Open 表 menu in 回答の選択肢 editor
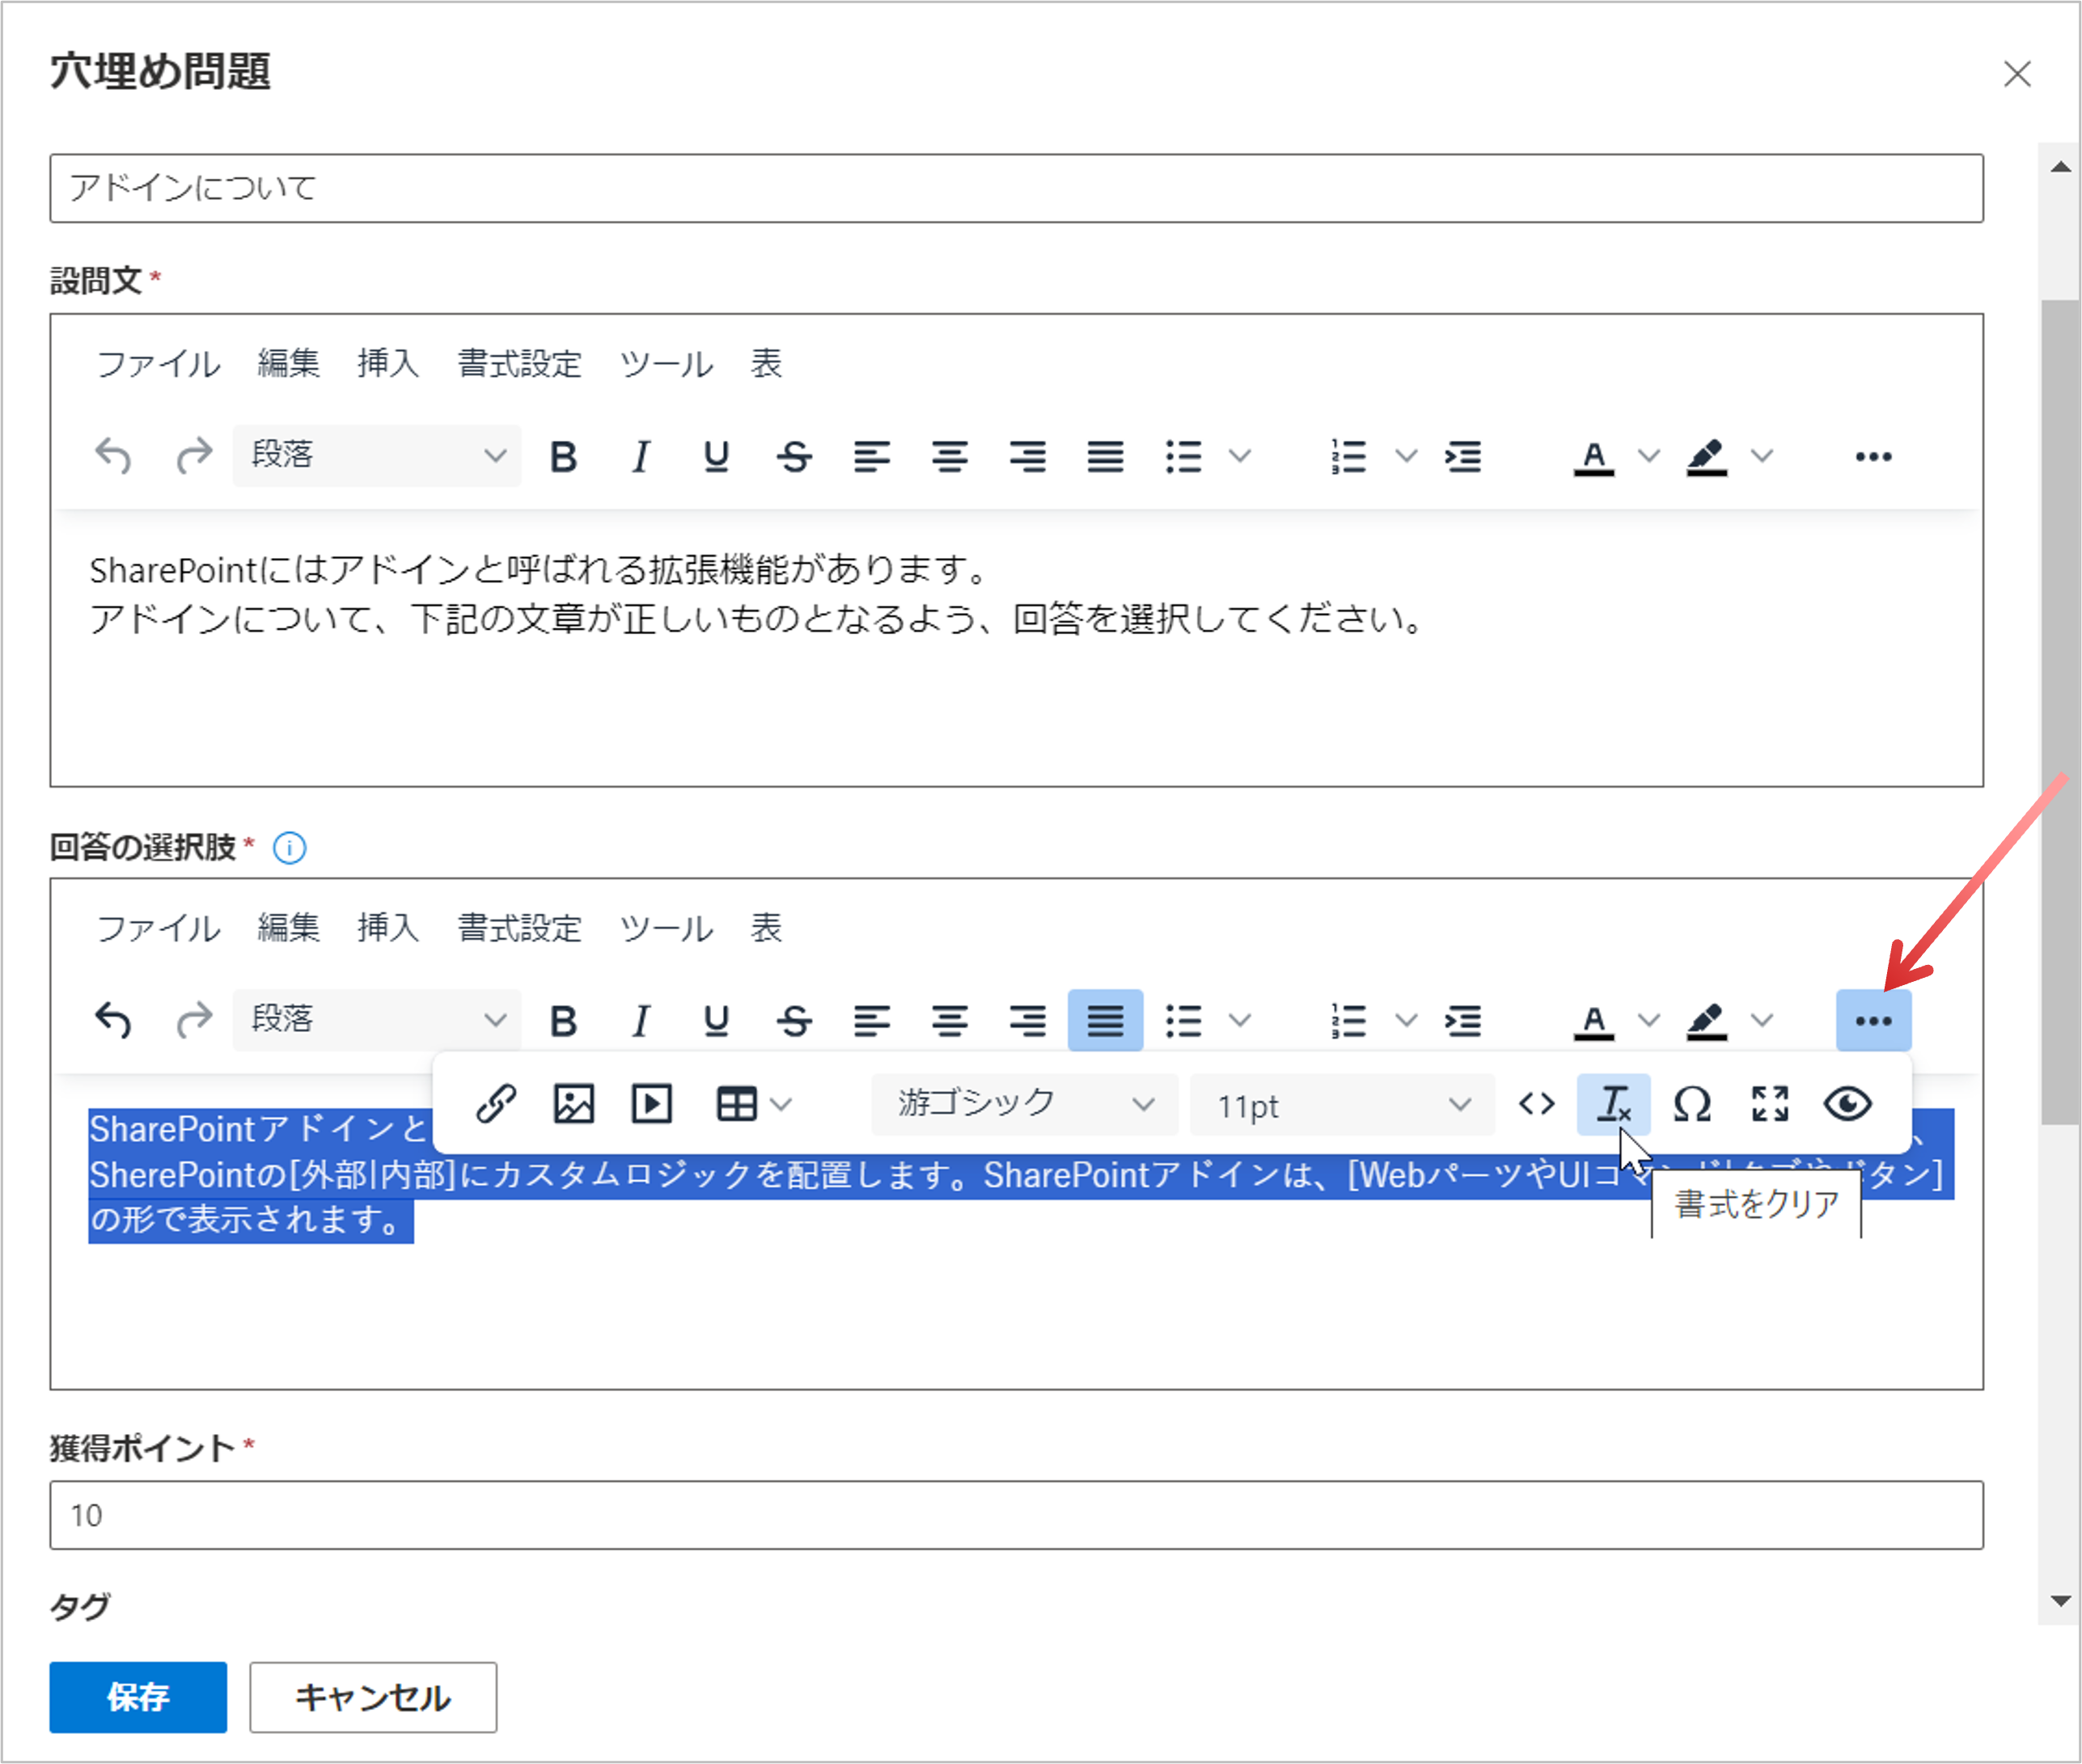Image resolution: width=2082 pixels, height=1764 pixels. tap(766, 928)
